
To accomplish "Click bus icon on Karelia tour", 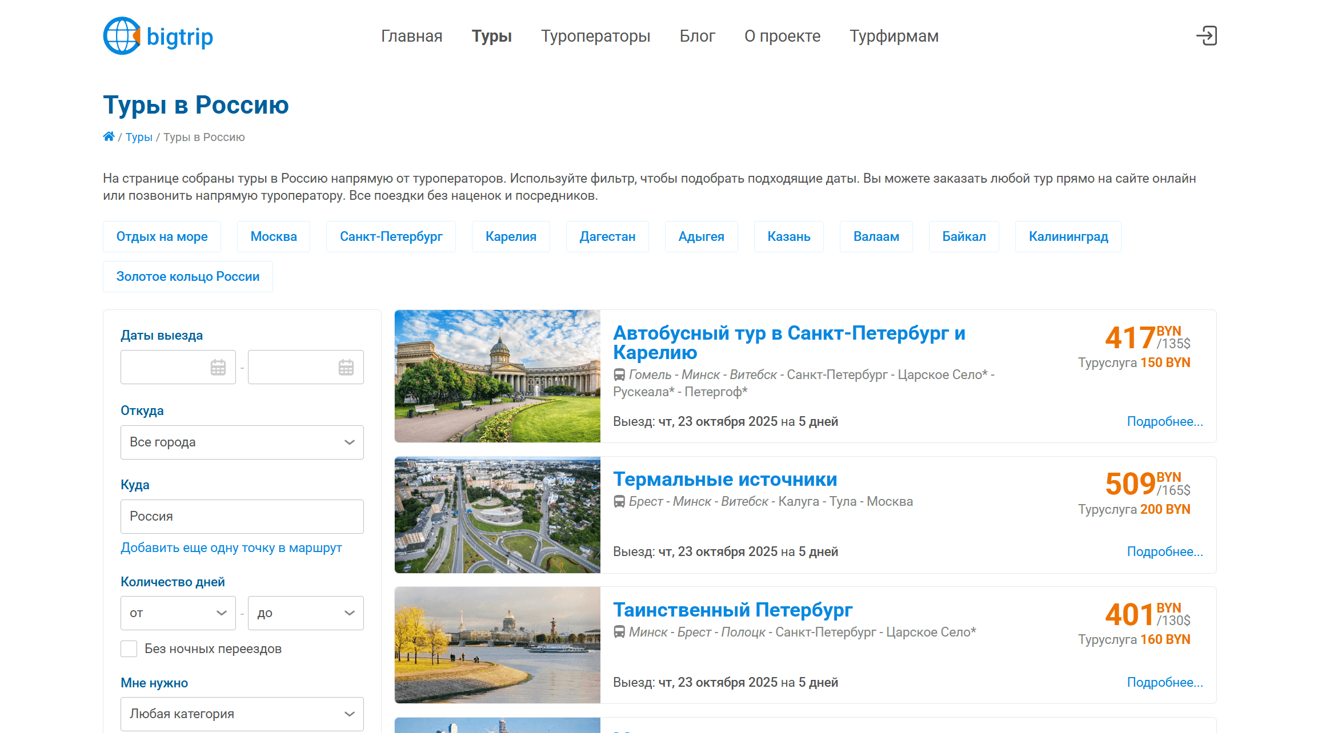I will (619, 375).
